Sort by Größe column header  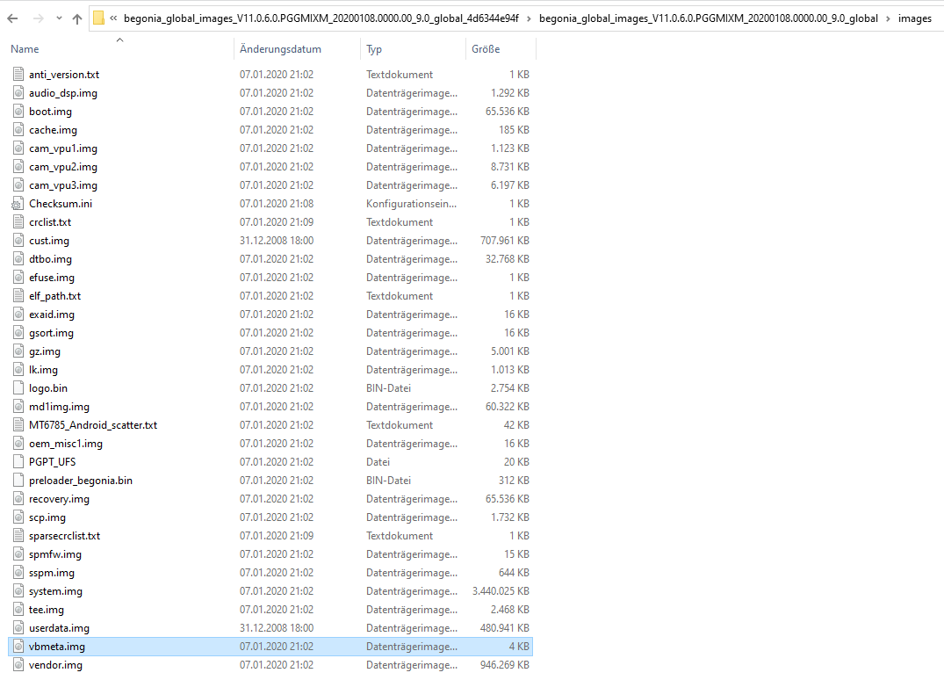(486, 49)
